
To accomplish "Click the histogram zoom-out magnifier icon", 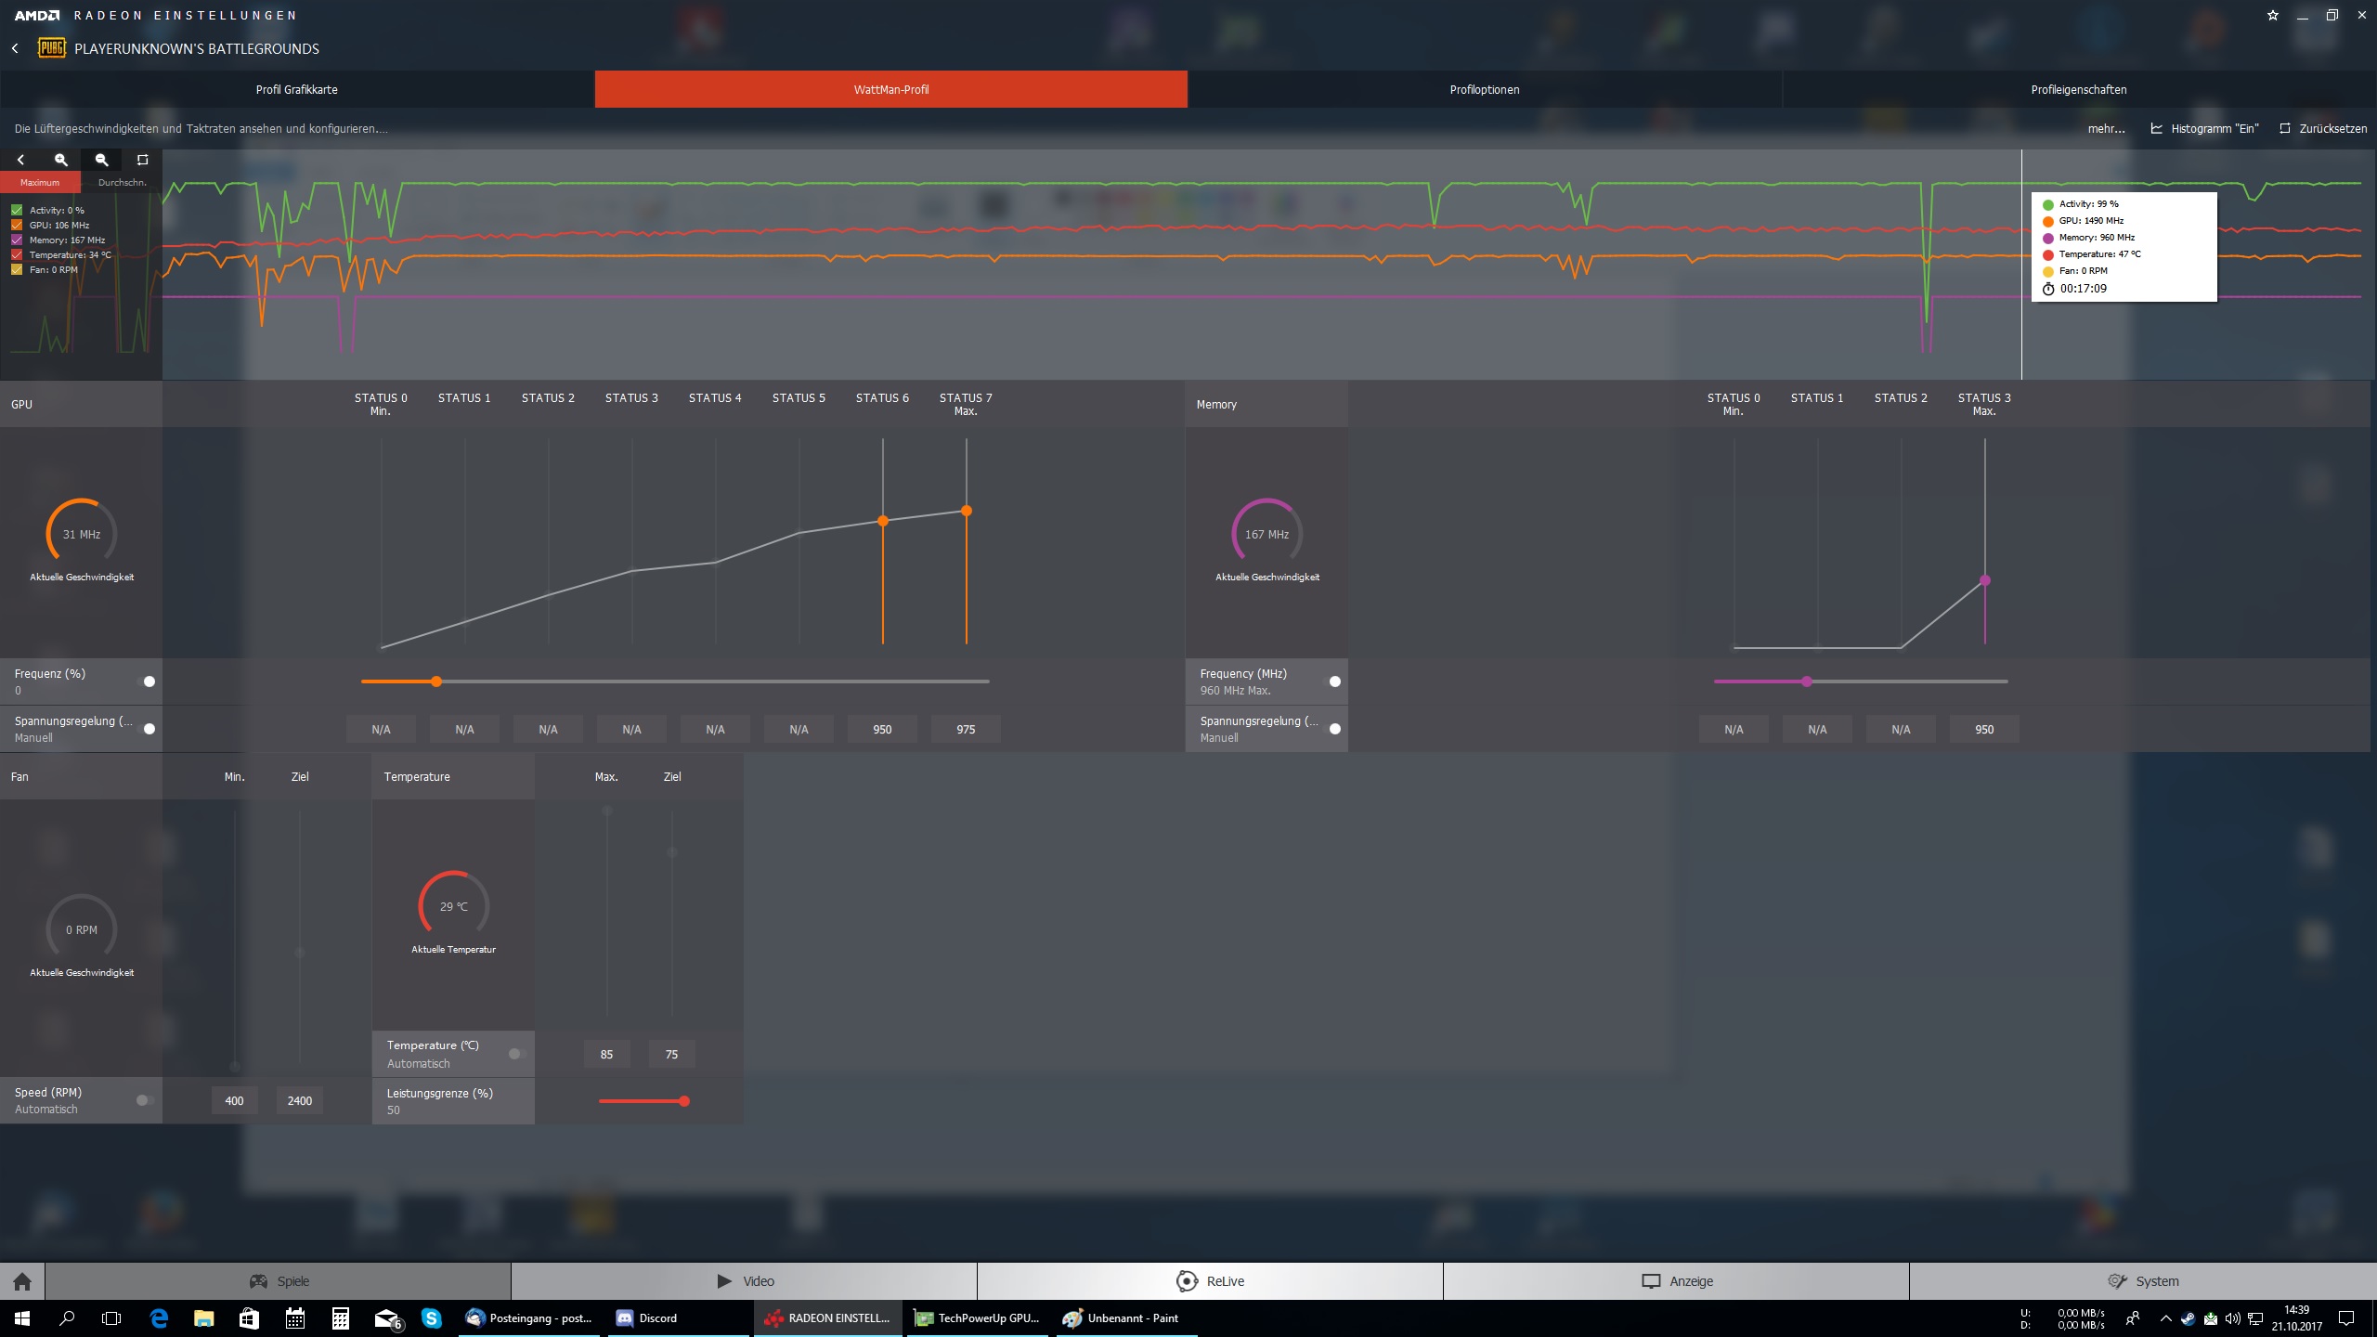I will pyautogui.click(x=102, y=160).
